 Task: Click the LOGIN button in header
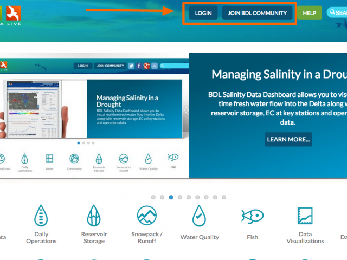coord(203,13)
